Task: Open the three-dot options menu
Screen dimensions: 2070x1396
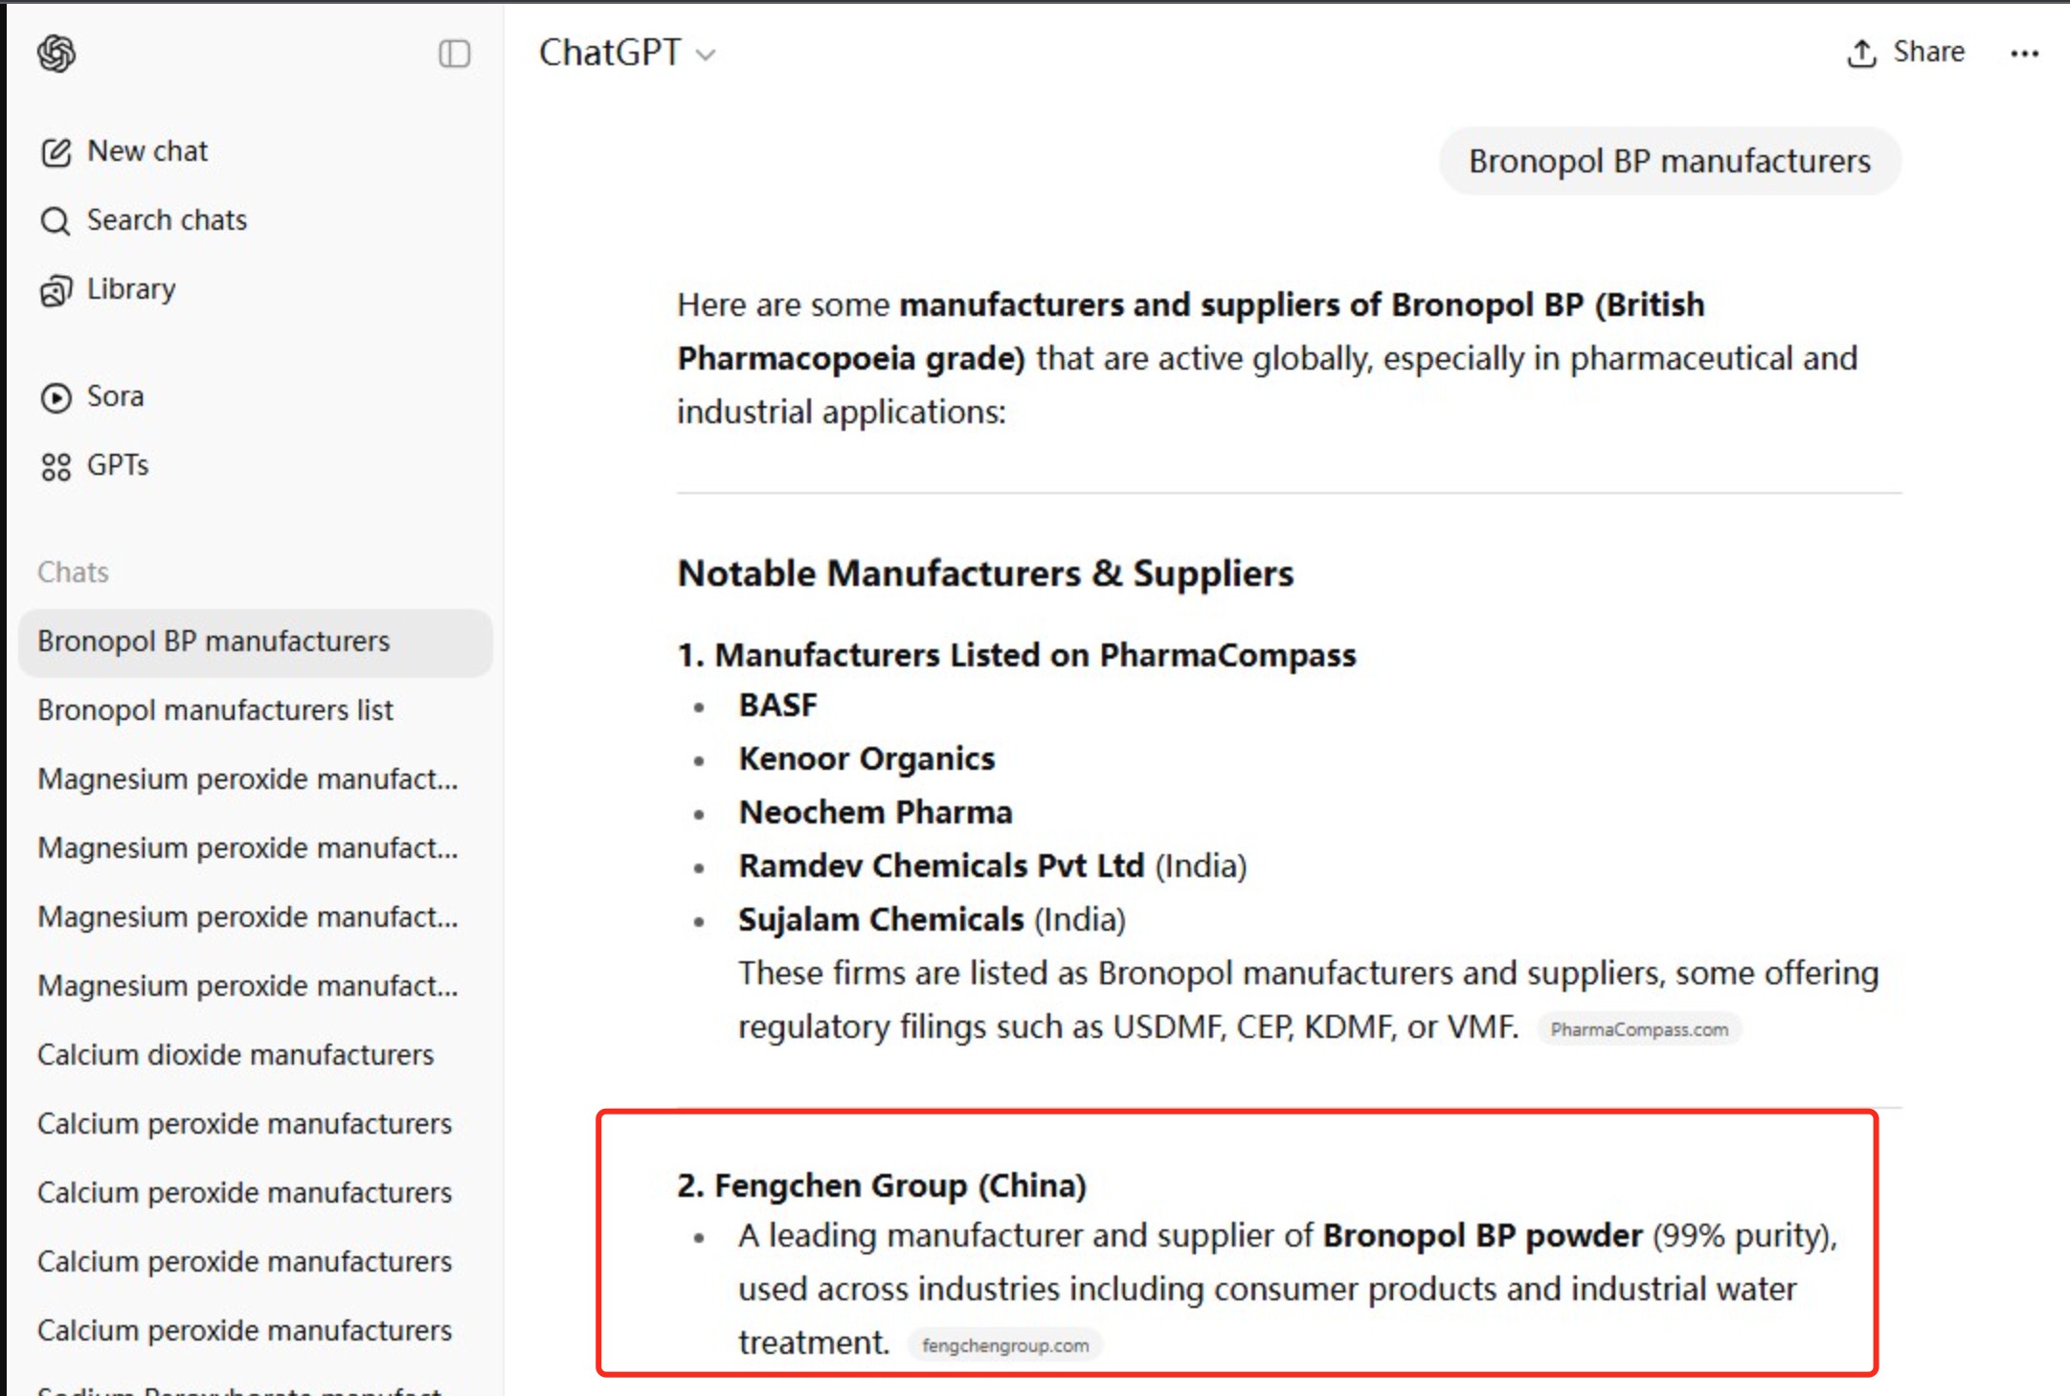Action: [x=2024, y=54]
